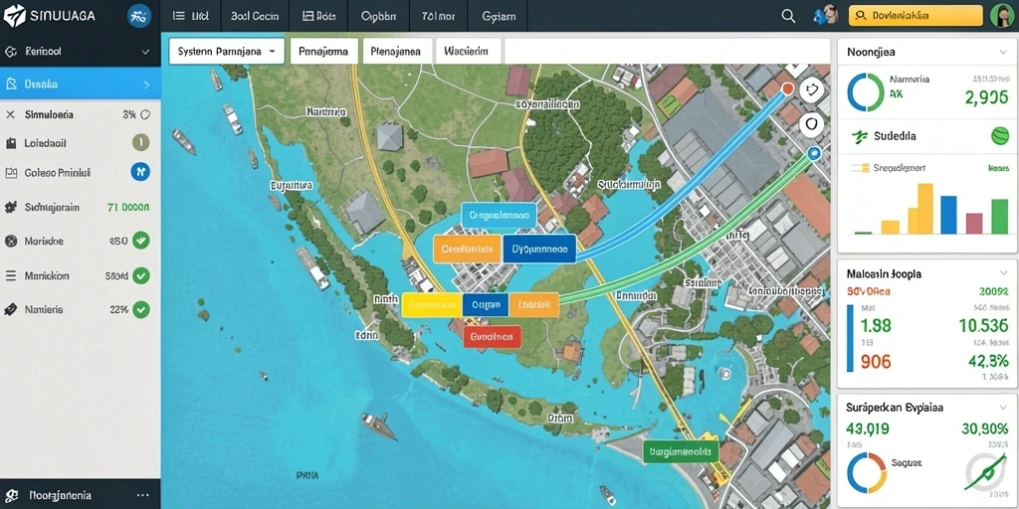Image resolution: width=1019 pixels, height=509 pixels.
Task: Click the green globe icon beside Sudedria
Action: (999, 135)
